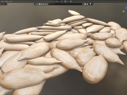This screenshot has width=127, height=95.
Task: Open the Global transform orientation dropdown
Action: click(56, 2)
